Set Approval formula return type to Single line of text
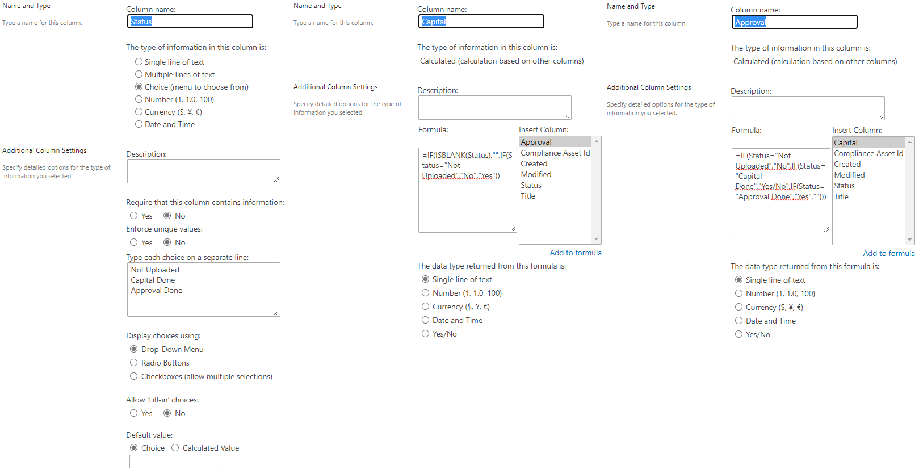 click(x=738, y=280)
